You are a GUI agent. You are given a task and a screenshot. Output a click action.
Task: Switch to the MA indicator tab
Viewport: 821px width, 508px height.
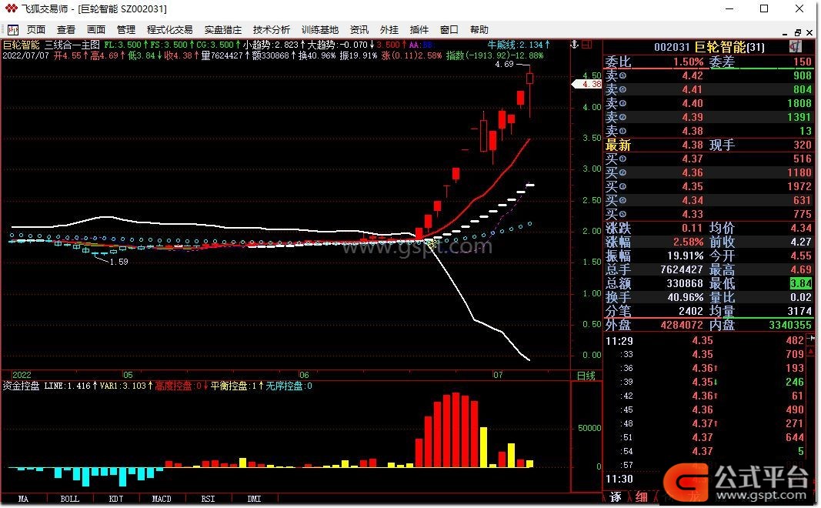click(24, 499)
